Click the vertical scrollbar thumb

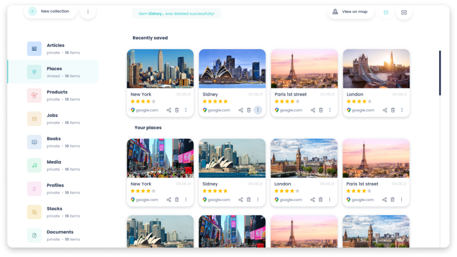pos(440,73)
